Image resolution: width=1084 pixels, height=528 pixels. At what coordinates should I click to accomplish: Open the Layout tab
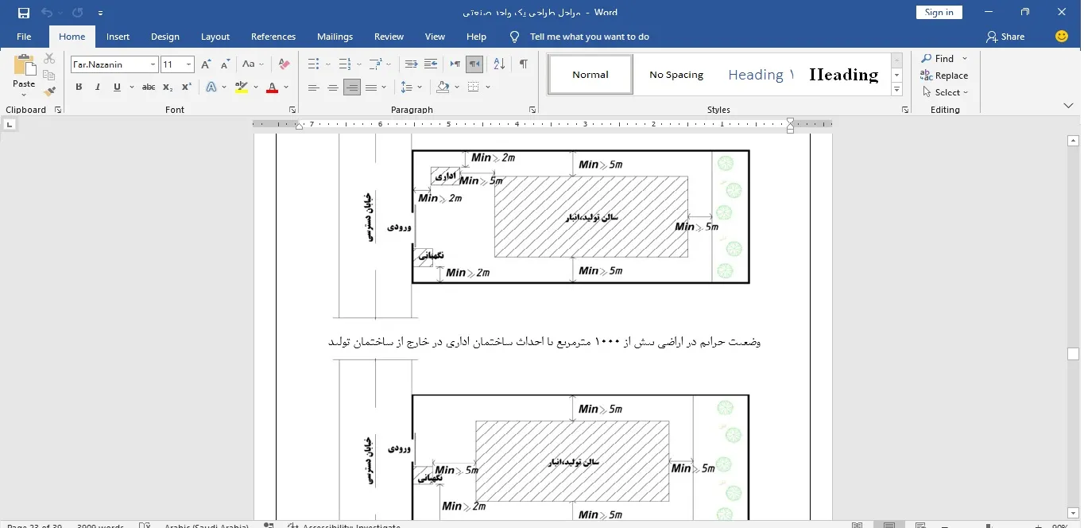click(x=215, y=37)
